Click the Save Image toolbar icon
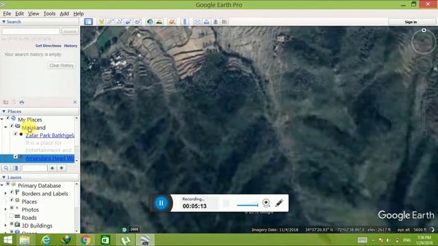This screenshot has height=246, width=438. pos(216,22)
